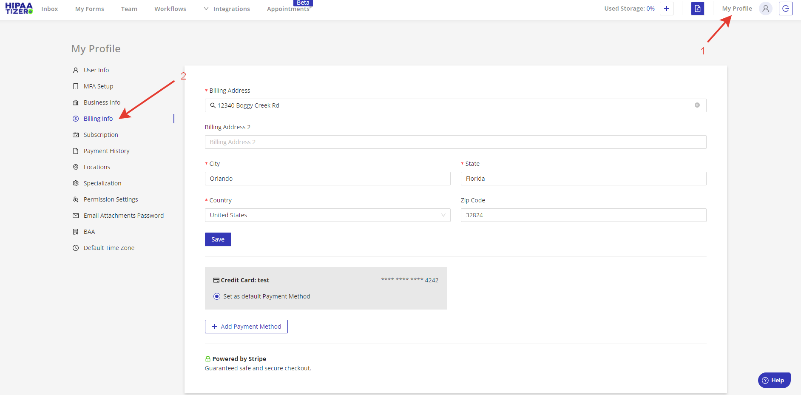The height and width of the screenshot is (395, 801).
Task: Select 'Set as default Payment Method' radio button
Action: tap(217, 296)
